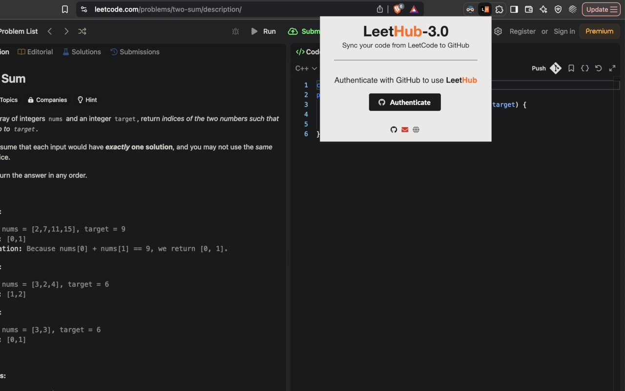625x391 pixels.
Task: Go to the previous problem arrow
Action: pyautogui.click(x=50, y=31)
